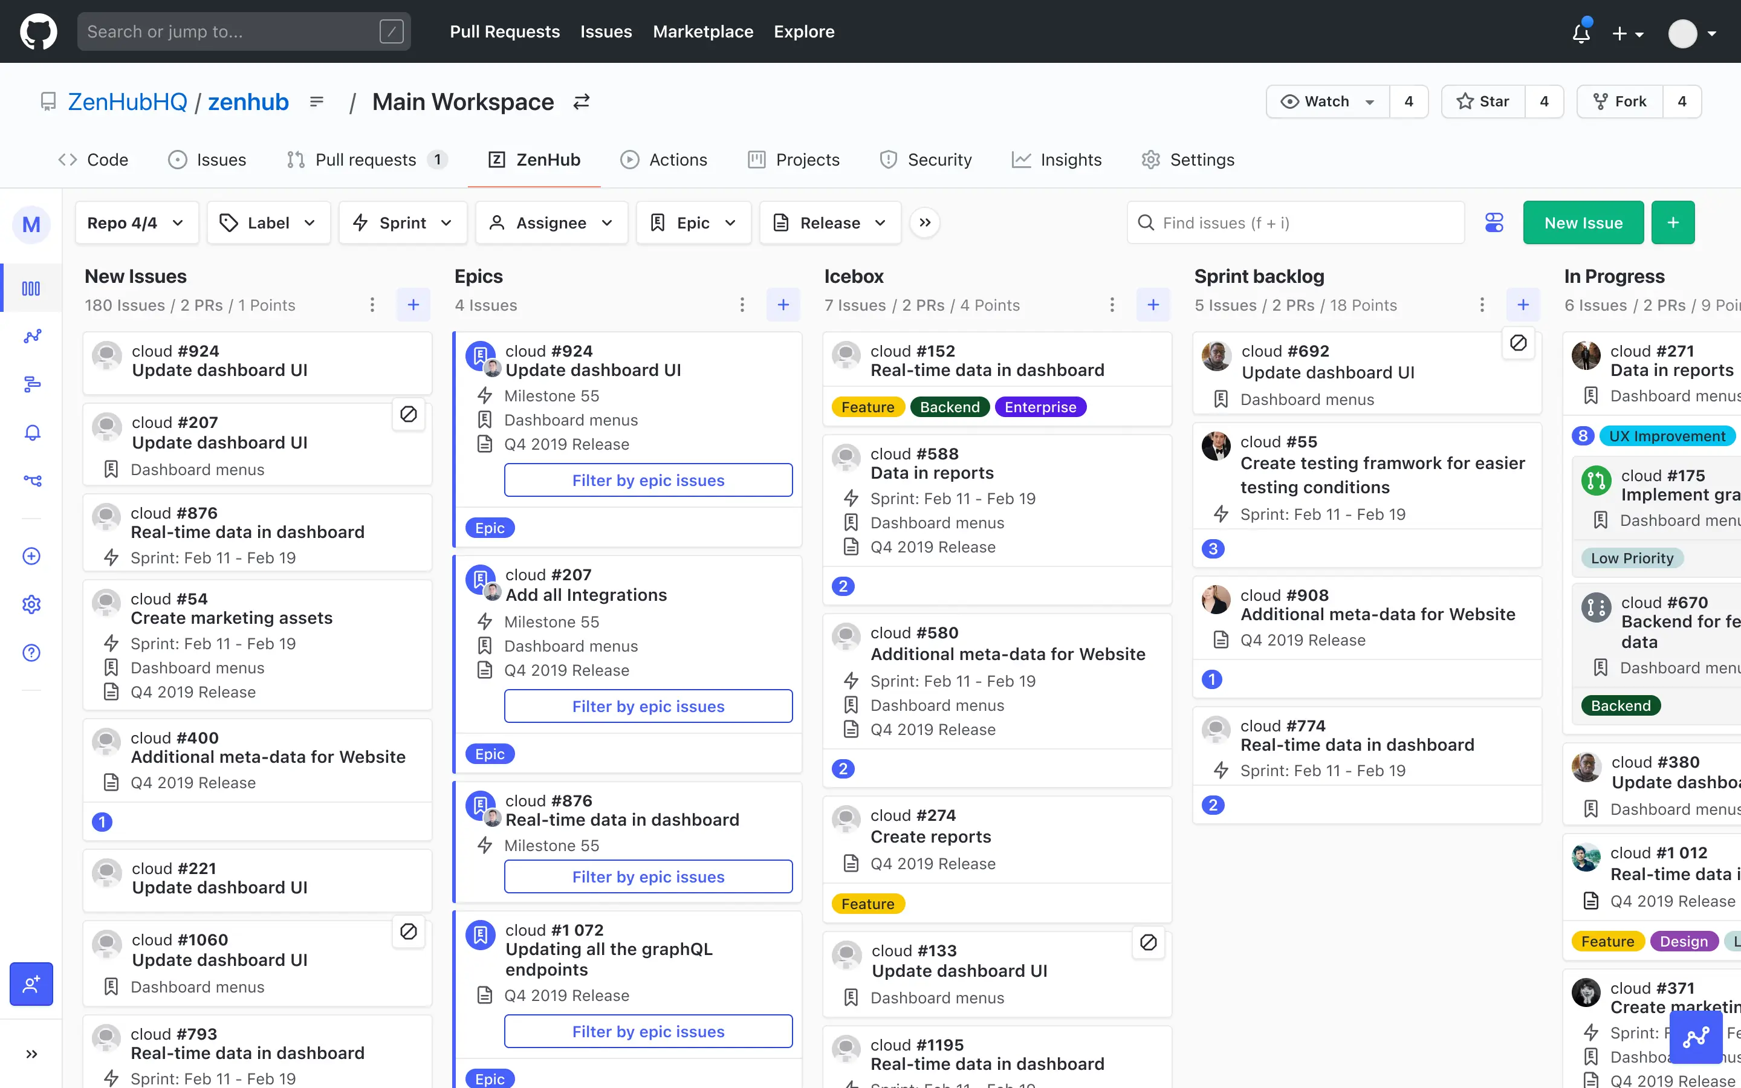Open New Issues column options menu
This screenshot has width=1741, height=1088.
pyautogui.click(x=372, y=305)
